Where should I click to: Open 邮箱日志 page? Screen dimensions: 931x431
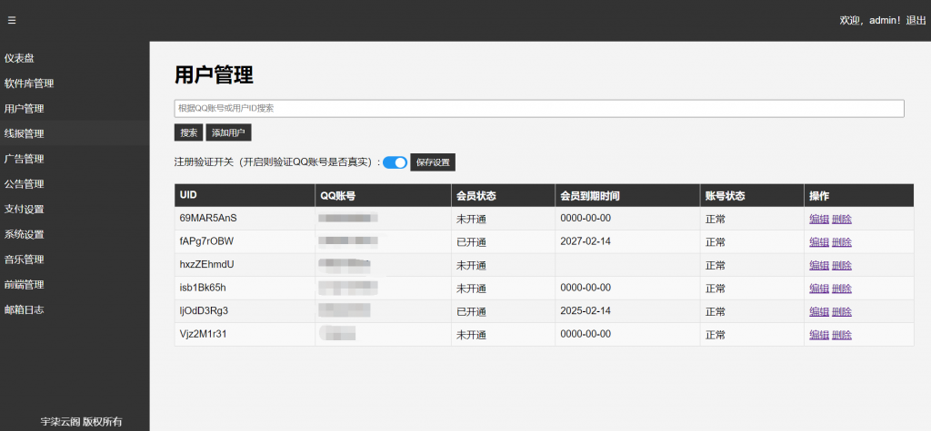tap(24, 309)
